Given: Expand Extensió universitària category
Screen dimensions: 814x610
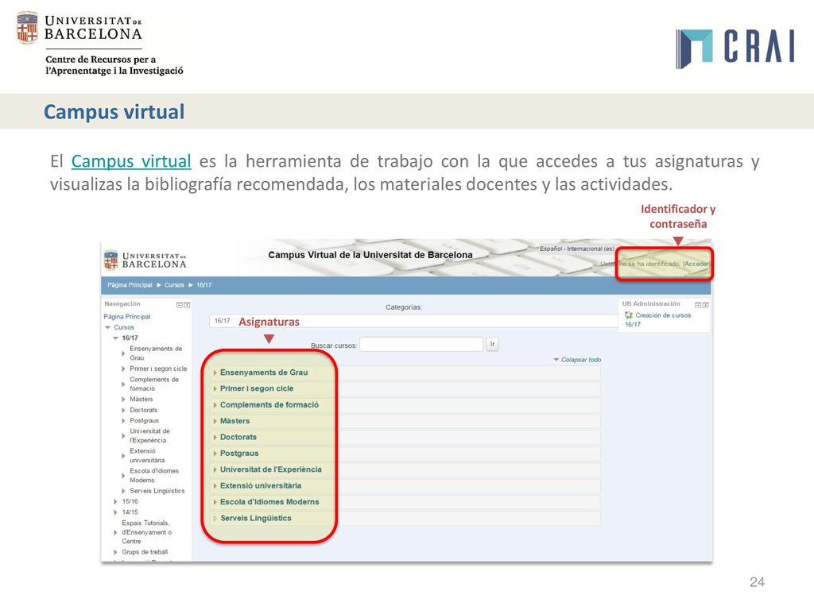Looking at the screenshot, I should [x=261, y=485].
